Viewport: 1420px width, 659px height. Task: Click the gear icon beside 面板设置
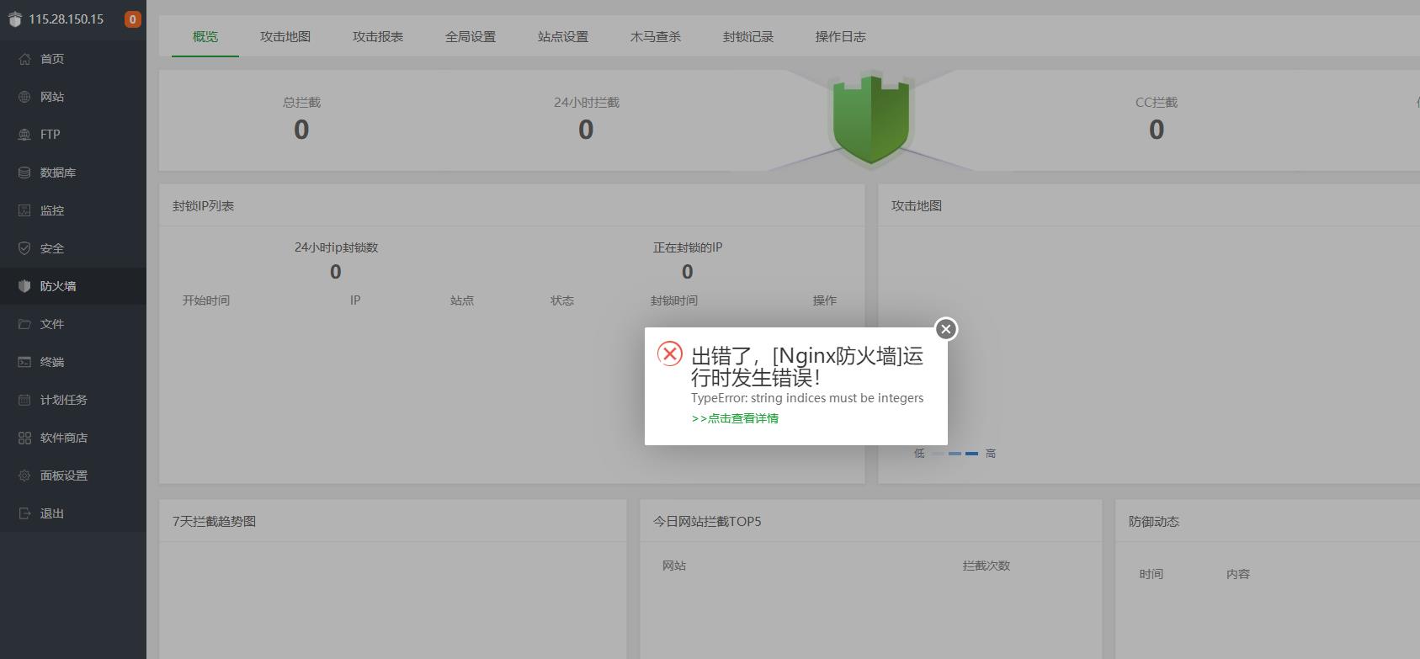click(24, 476)
